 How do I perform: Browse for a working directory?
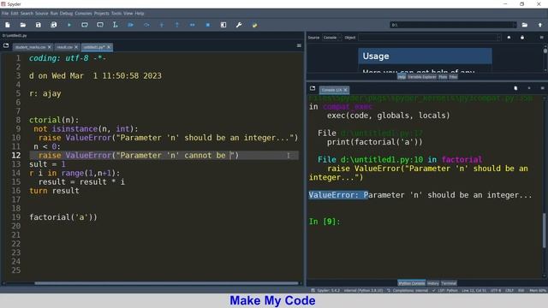[525, 25]
